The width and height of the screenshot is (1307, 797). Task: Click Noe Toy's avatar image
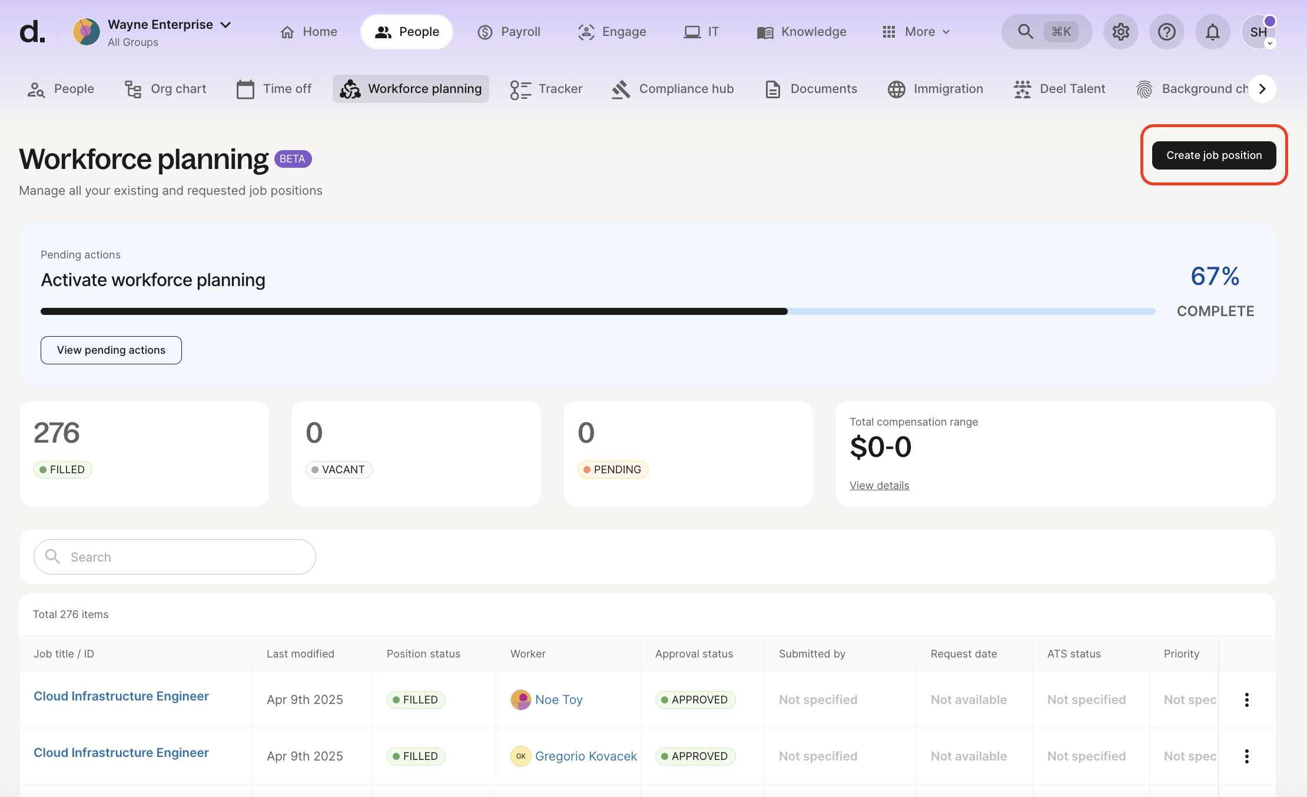(521, 700)
